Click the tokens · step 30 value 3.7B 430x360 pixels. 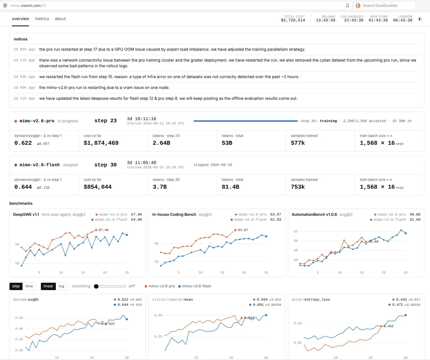[x=160, y=187]
